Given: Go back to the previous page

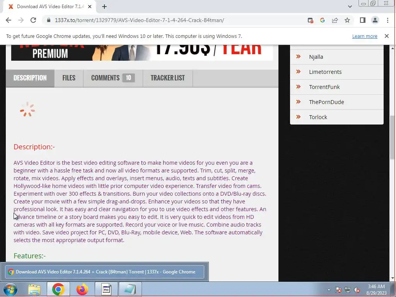Looking at the screenshot, I should (x=9, y=20).
